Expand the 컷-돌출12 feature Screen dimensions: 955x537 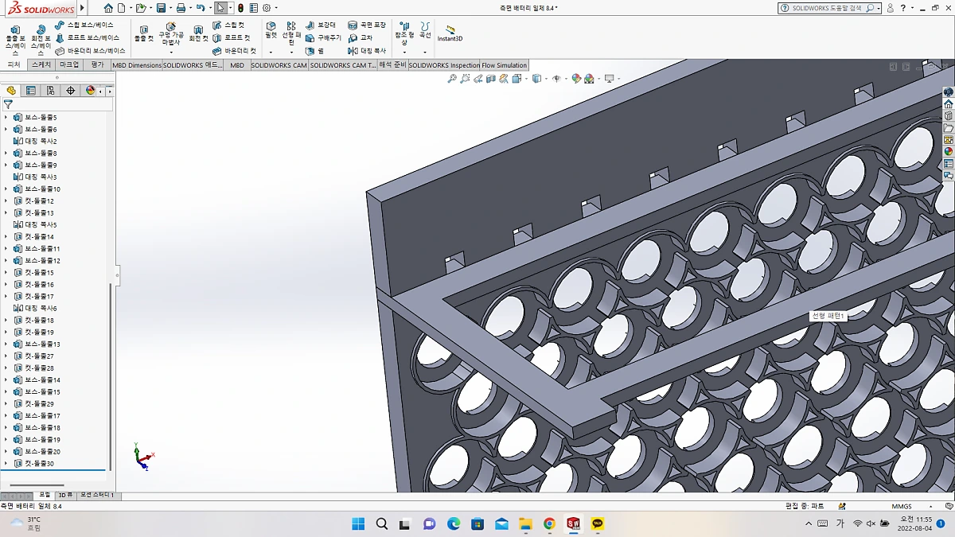pos(6,200)
